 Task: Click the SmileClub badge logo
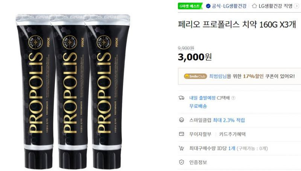click(195, 76)
